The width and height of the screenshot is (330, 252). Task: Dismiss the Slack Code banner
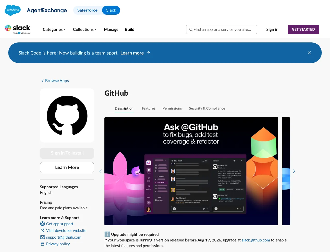(x=309, y=53)
